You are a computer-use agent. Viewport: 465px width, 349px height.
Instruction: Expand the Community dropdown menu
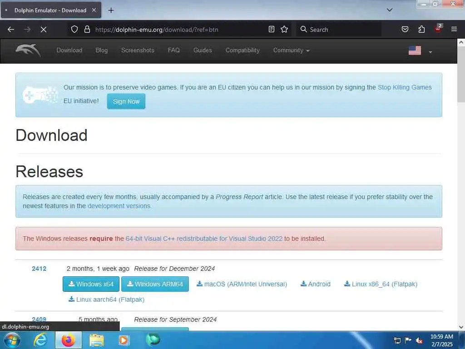(x=292, y=50)
